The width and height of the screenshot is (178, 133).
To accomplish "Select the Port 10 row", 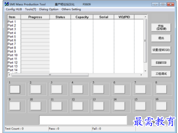I will 76,55.
